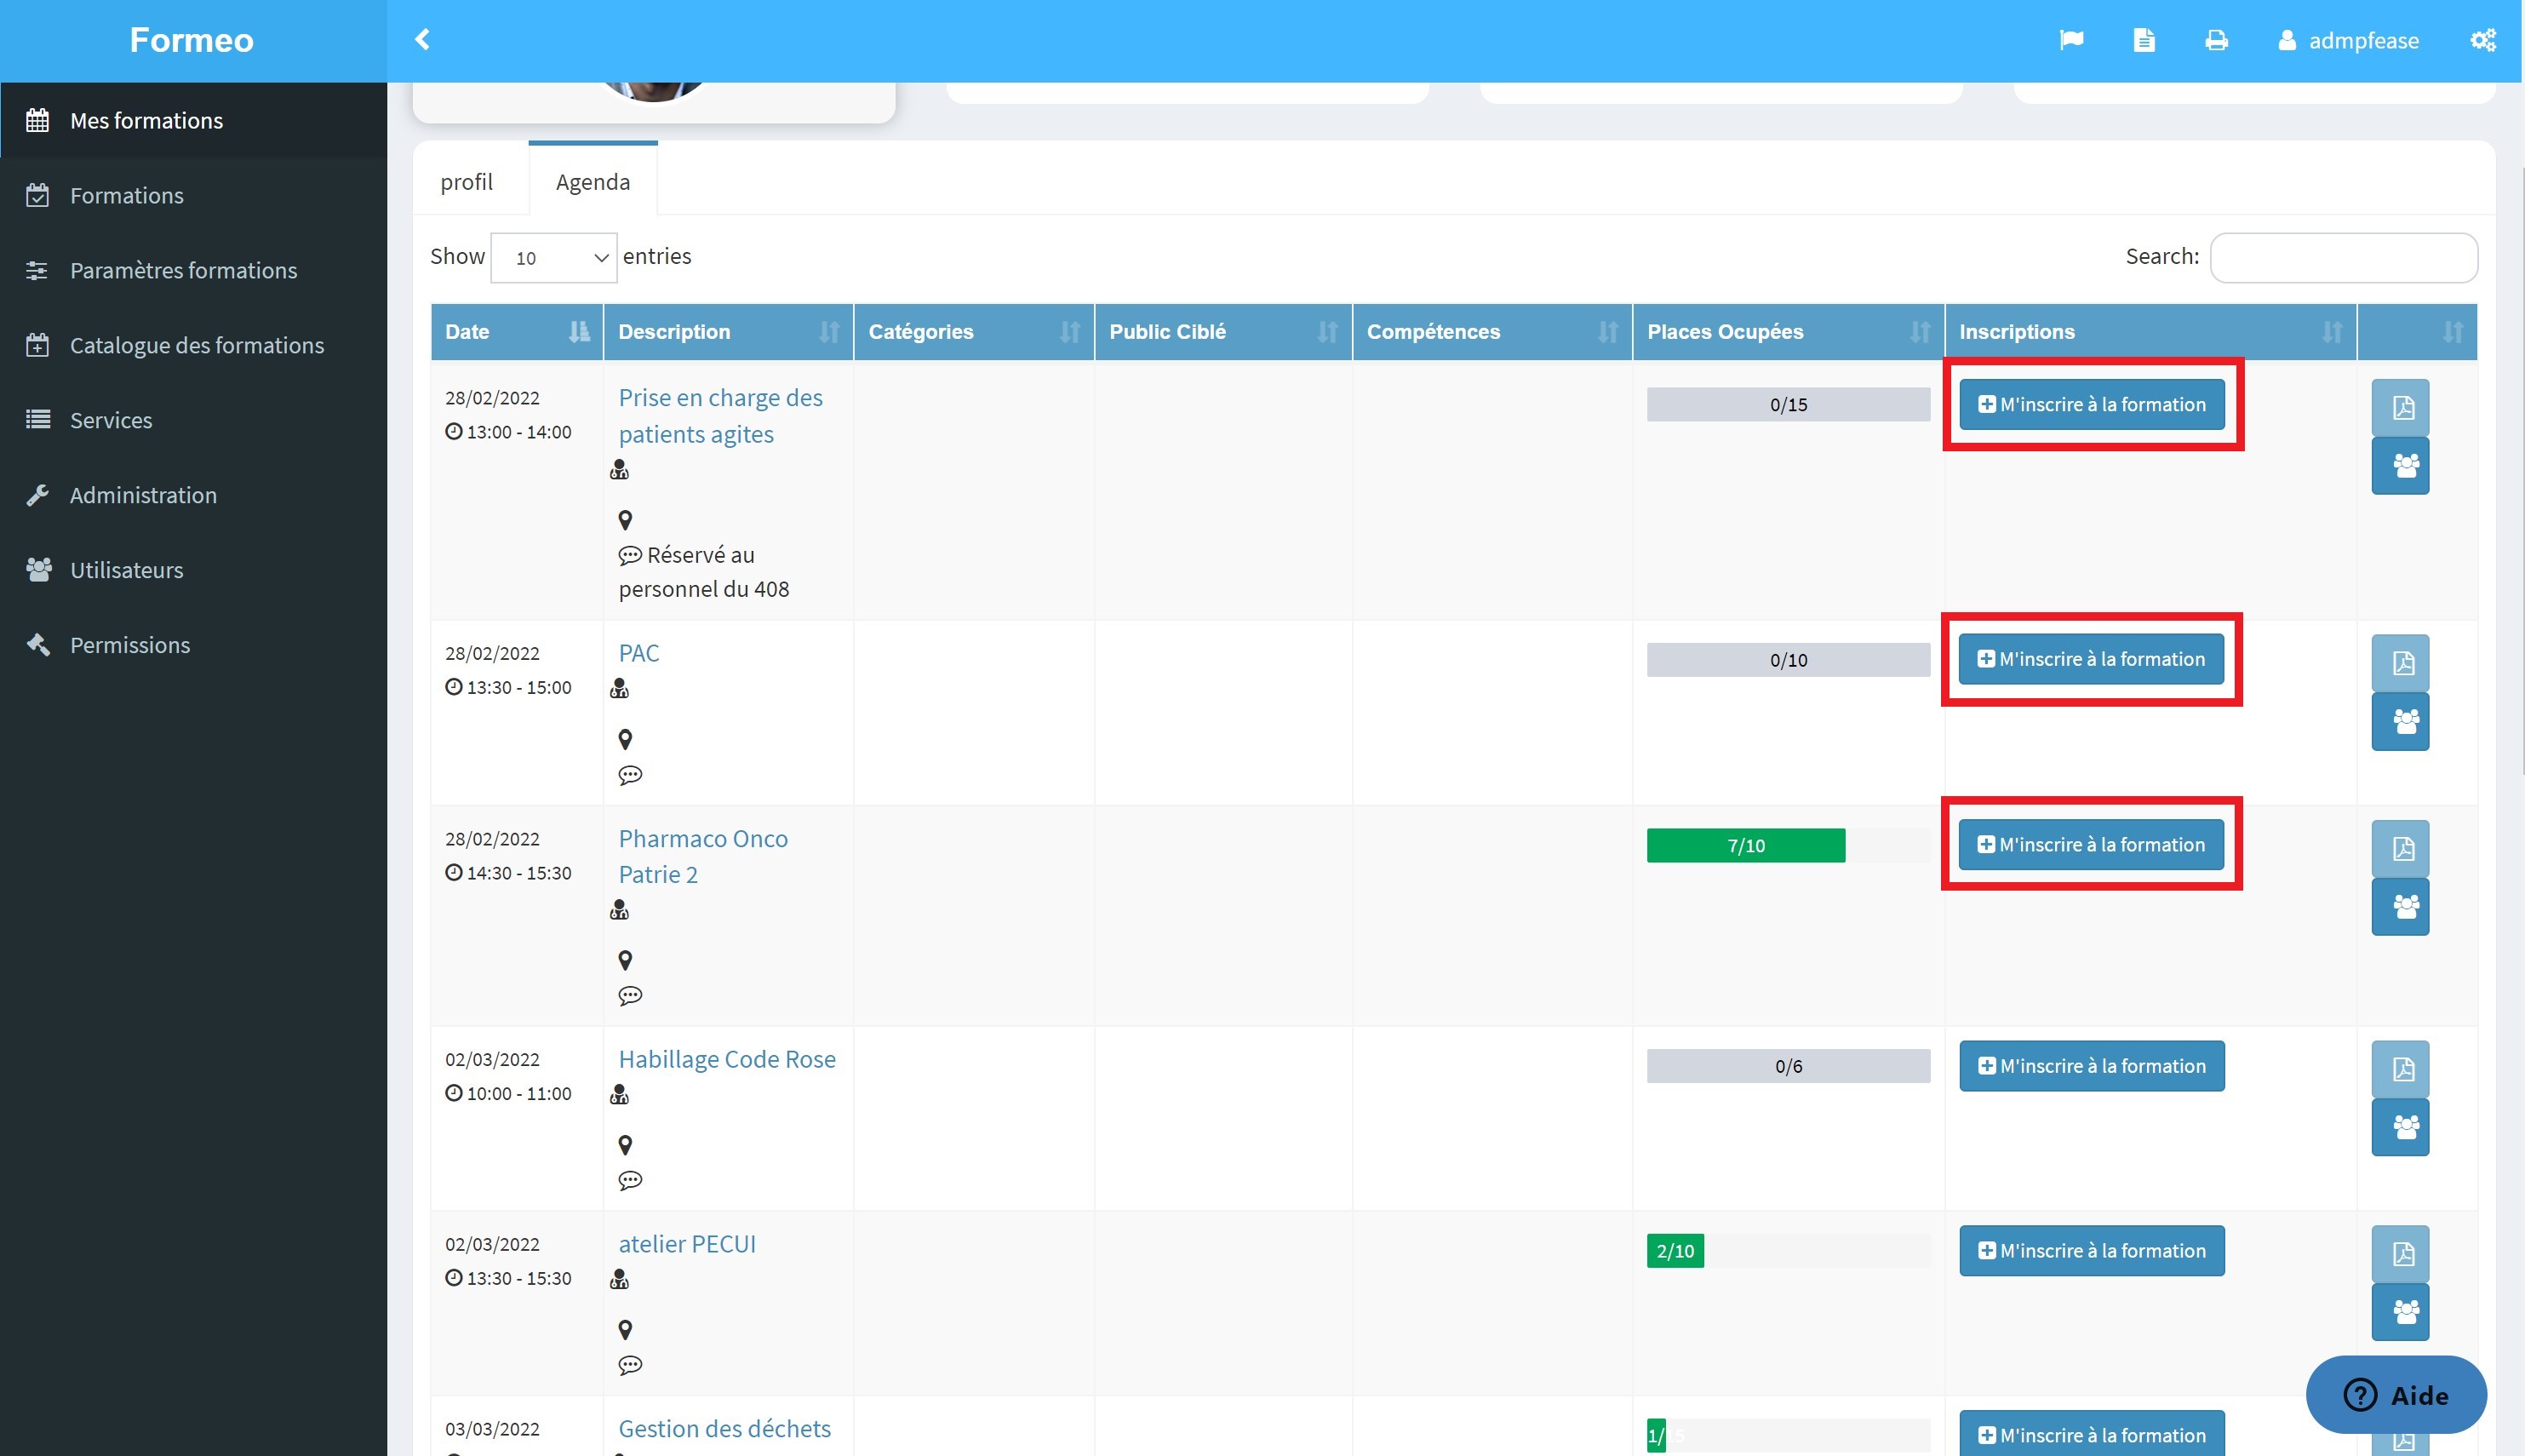Collapse sidebar with the back chevron
This screenshot has height=1456, width=2525.
click(x=422, y=39)
